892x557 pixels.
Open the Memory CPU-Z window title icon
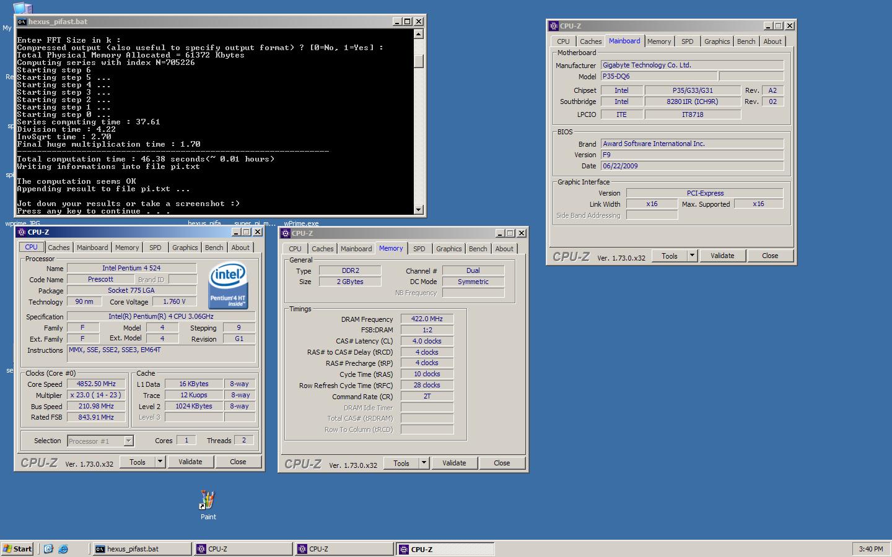pos(285,233)
